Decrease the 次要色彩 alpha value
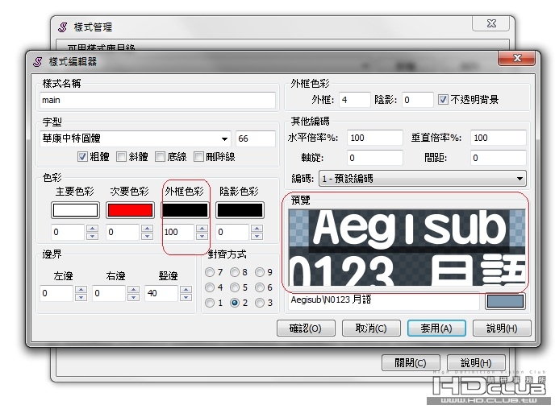This screenshot has width=555, height=409. point(148,236)
